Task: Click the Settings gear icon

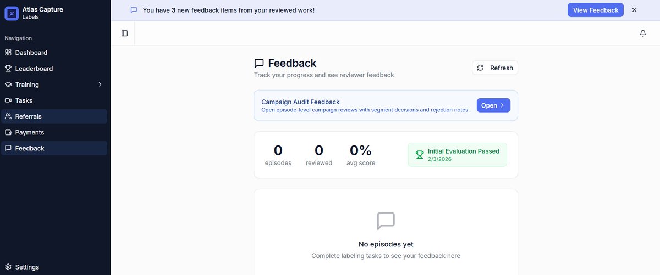Action: [8, 267]
